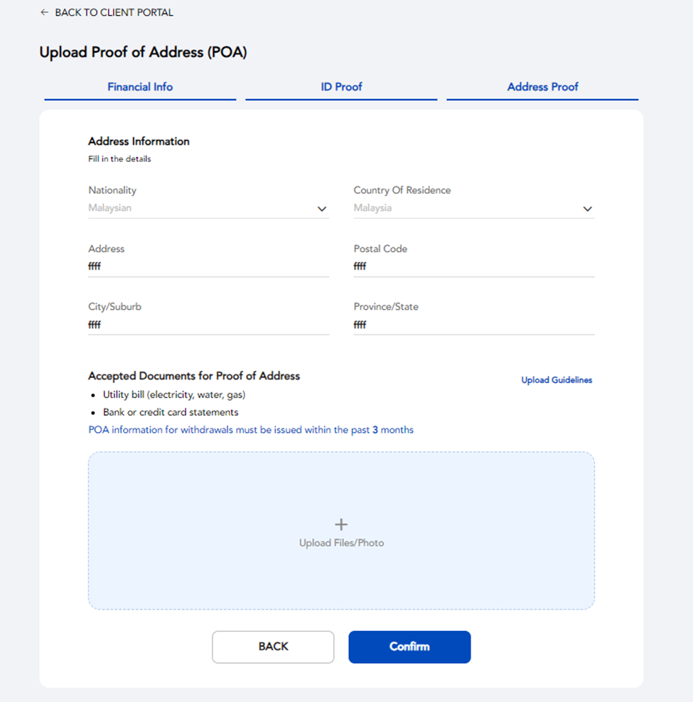This screenshot has width=693, height=702.
Task: Focus the Postal Code field
Action: tap(473, 267)
